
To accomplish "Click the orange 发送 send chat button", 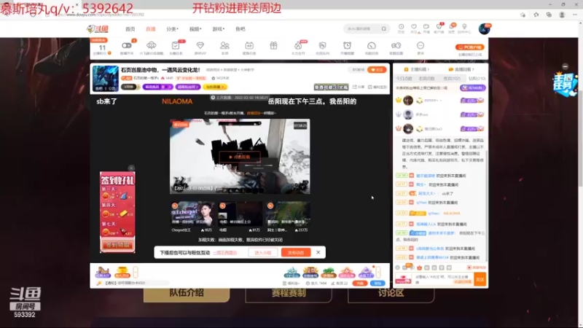I will (480, 279).
